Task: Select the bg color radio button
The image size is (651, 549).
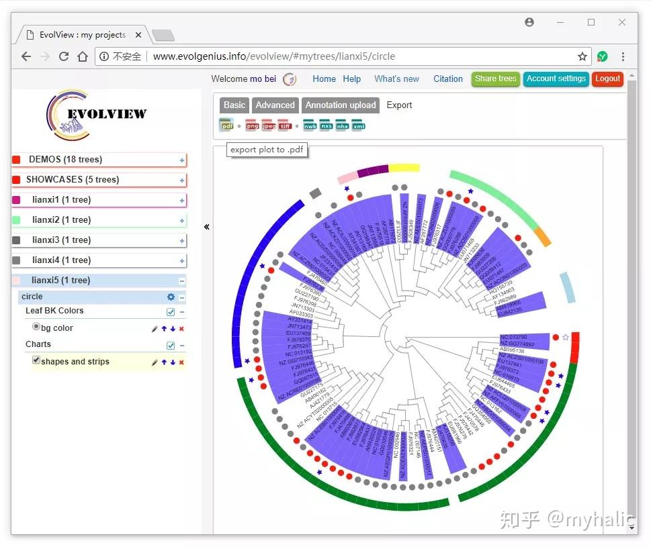Action: coord(36,326)
